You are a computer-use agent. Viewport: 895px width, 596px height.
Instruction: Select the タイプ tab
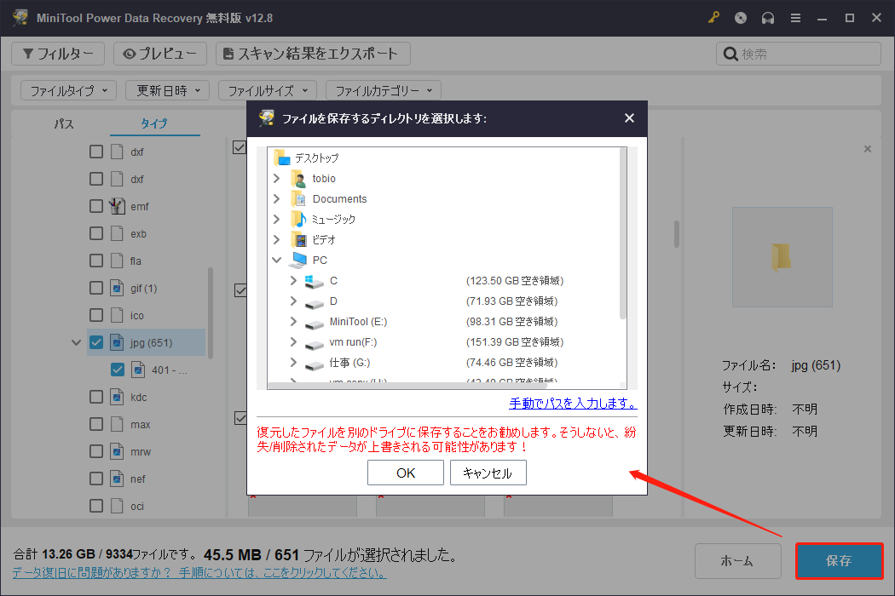point(154,123)
